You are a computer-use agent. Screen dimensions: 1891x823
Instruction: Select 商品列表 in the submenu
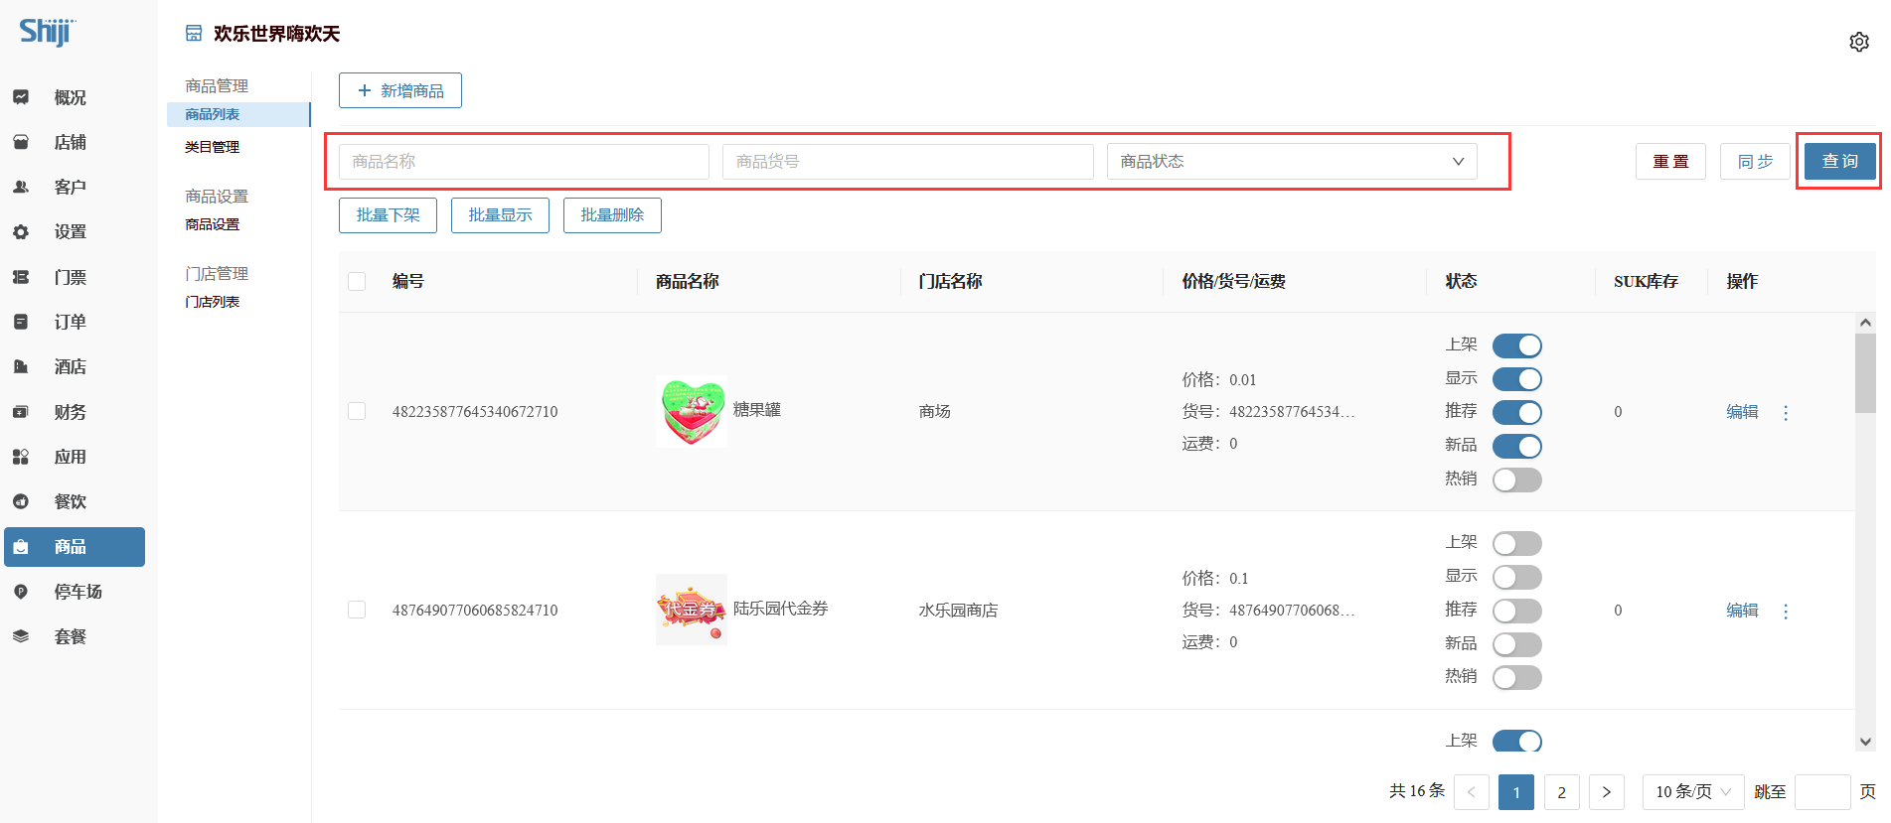tap(238, 115)
